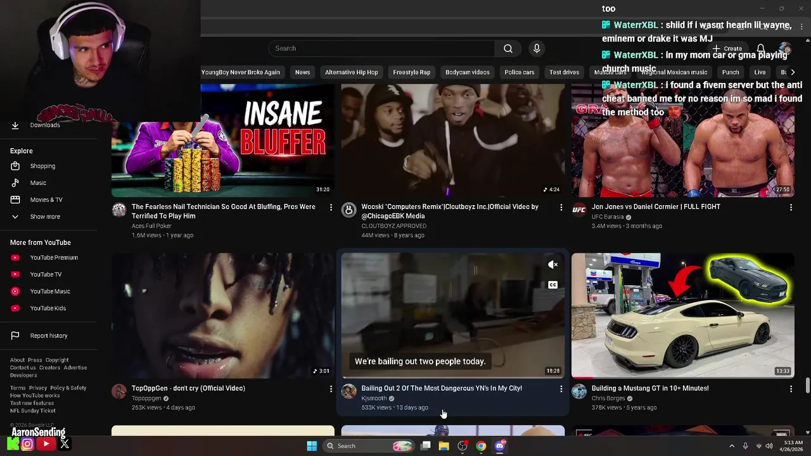Image resolution: width=811 pixels, height=456 pixels.
Task: Select Police cars chip
Action: click(520, 72)
